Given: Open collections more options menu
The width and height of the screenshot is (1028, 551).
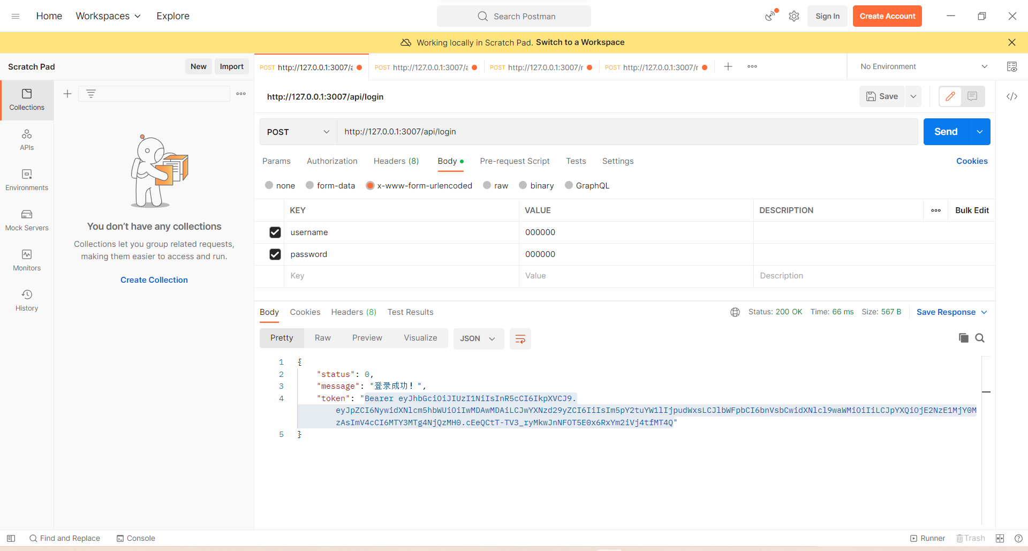Looking at the screenshot, I should 241,94.
